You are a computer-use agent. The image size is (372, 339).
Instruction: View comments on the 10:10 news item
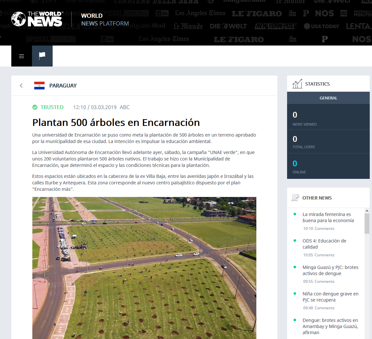tap(325, 229)
